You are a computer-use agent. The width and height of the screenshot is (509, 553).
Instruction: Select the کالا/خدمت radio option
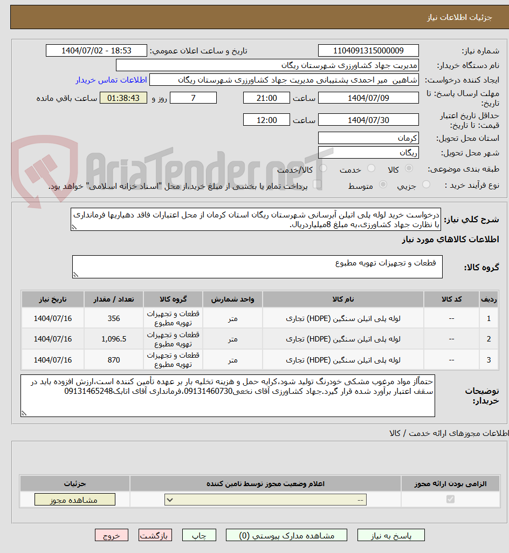[x=324, y=168]
